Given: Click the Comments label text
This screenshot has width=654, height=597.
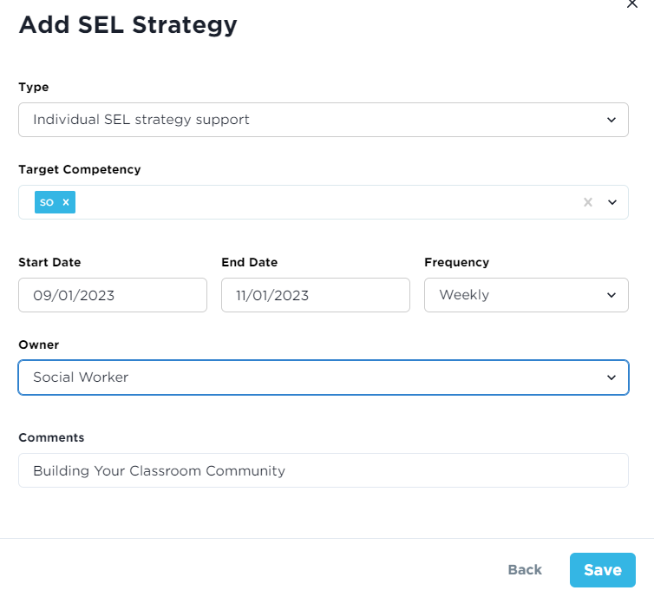Looking at the screenshot, I should [x=51, y=437].
